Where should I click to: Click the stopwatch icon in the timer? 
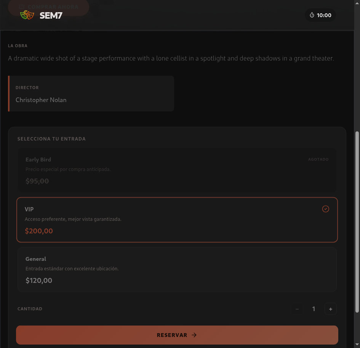coord(312,15)
